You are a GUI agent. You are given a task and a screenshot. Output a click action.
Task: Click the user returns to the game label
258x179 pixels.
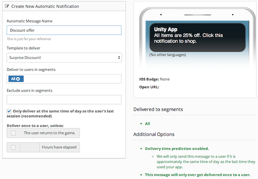49,133
